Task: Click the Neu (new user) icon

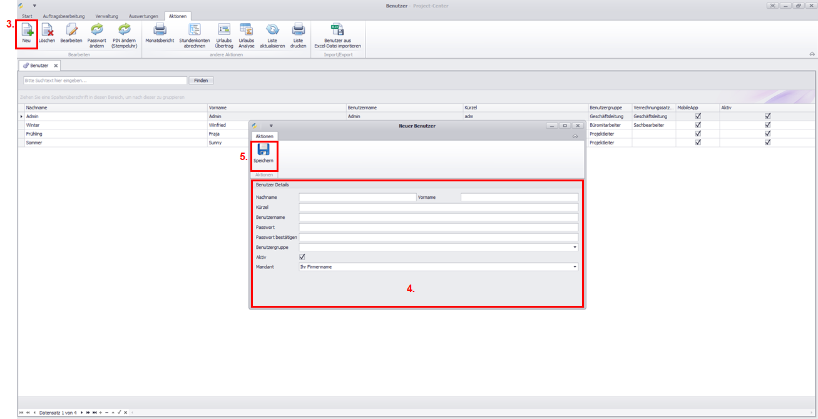Action: tap(27, 29)
